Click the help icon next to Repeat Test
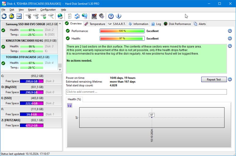The width and height of the screenshot is (236, 156). click(x=230, y=79)
